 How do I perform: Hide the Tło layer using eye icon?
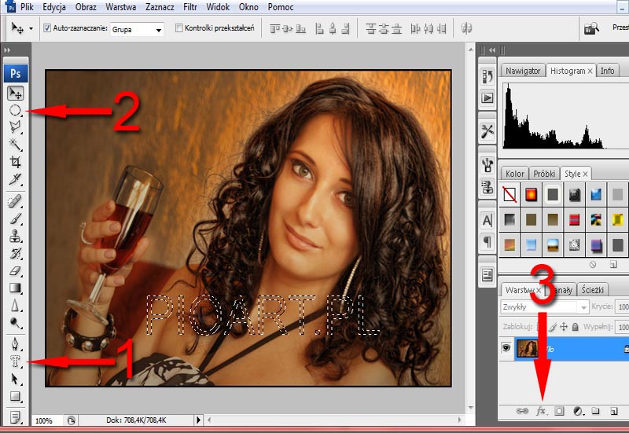click(x=507, y=348)
